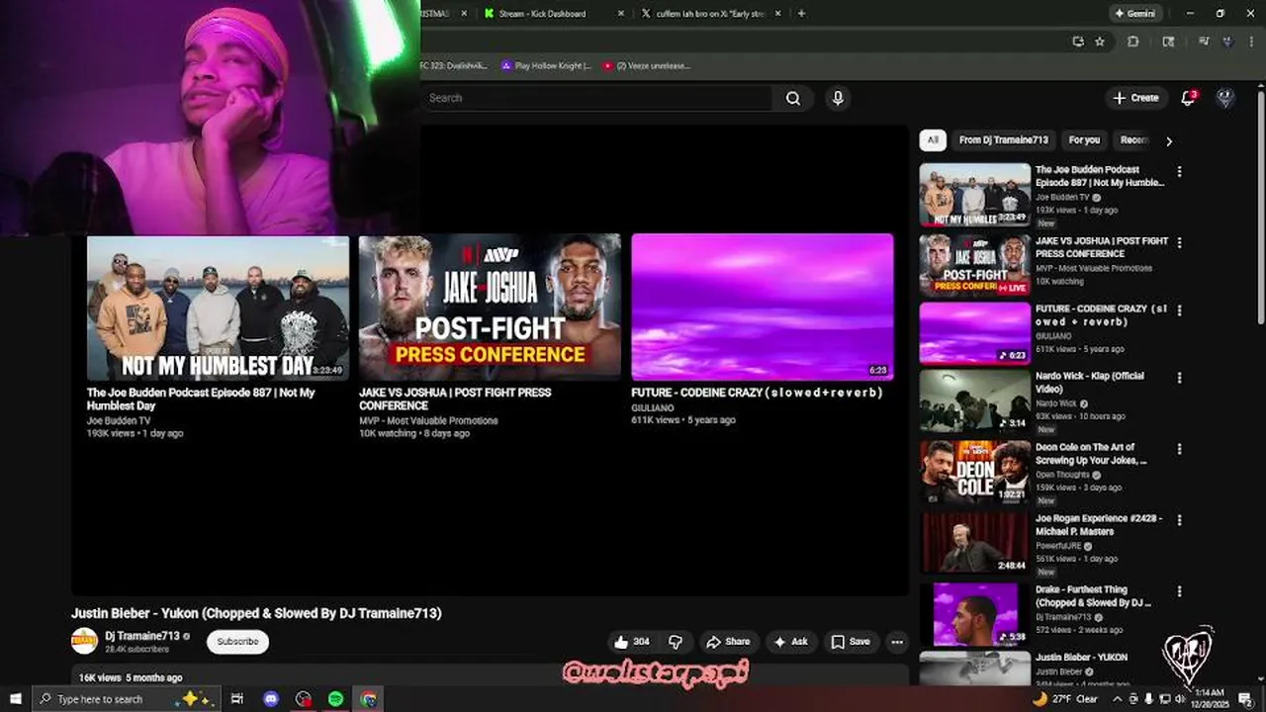Play Jake vs Joshua press conference endscreen thumbnail

(x=490, y=306)
